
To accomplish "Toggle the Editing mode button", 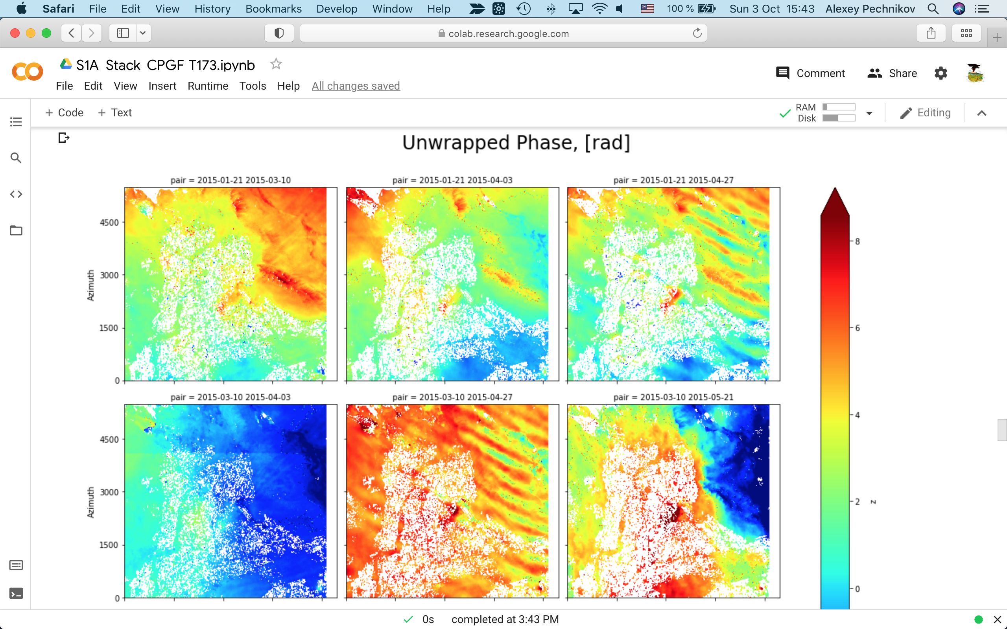I will click(x=926, y=113).
